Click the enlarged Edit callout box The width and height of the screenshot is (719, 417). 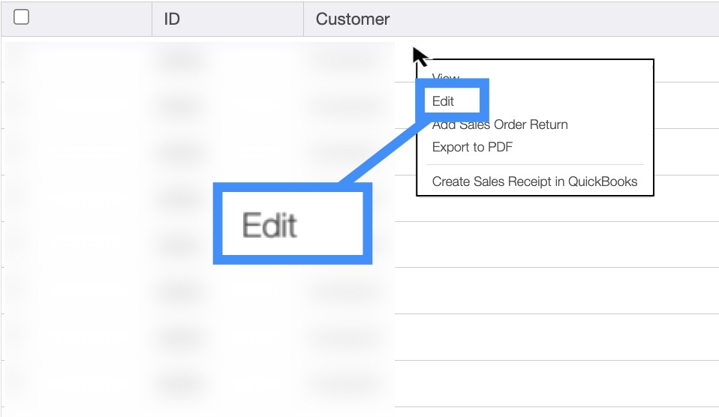coord(292,225)
